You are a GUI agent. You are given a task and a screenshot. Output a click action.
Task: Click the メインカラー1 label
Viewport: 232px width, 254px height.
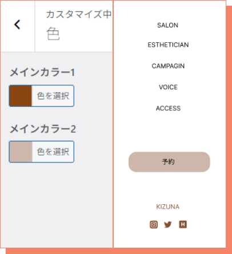pos(42,73)
